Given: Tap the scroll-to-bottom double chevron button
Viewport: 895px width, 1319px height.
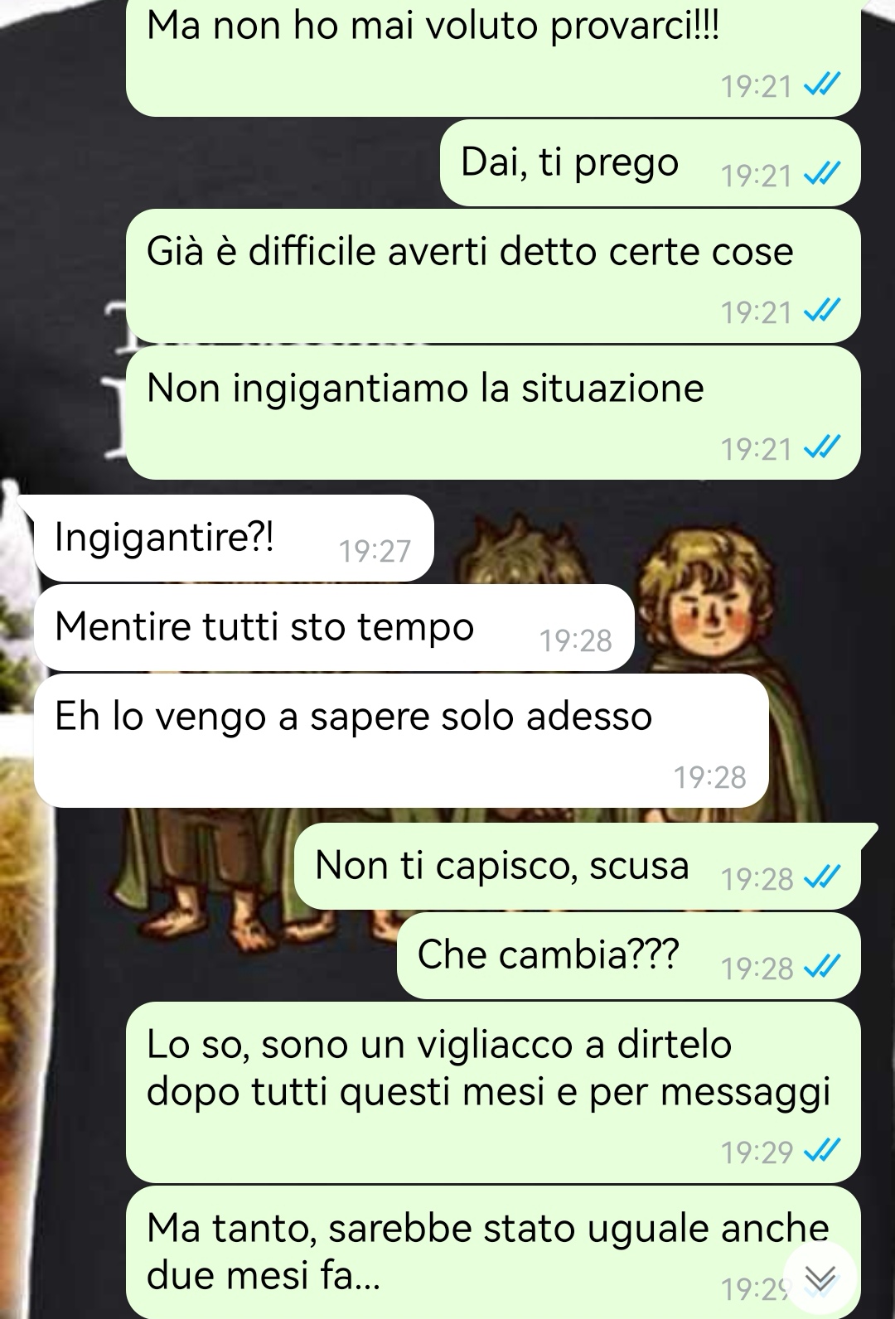Looking at the screenshot, I should click(x=820, y=1278).
